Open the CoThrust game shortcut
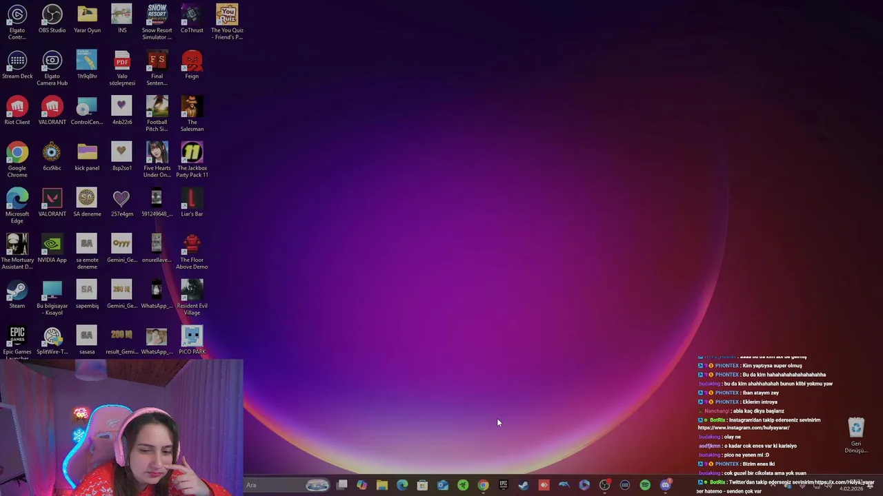This screenshot has height=496, width=883. pyautogui.click(x=192, y=19)
